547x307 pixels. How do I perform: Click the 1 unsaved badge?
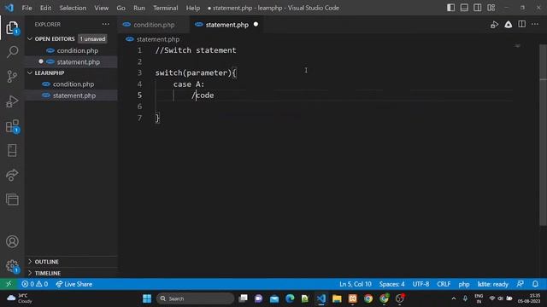[92, 38]
